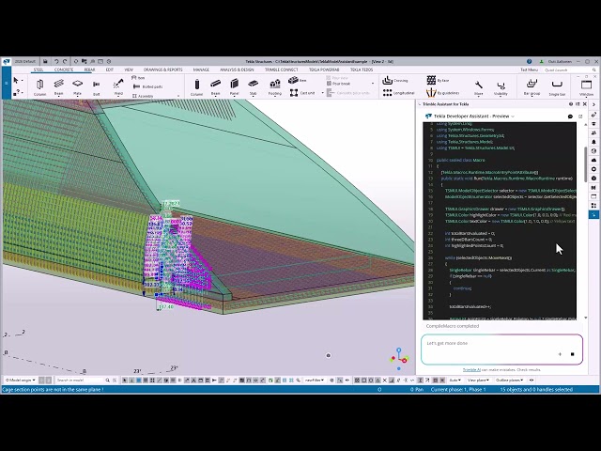Open the View plane dropdown
Image resolution: width=601 pixels, height=451 pixels.
click(x=478, y=380)
